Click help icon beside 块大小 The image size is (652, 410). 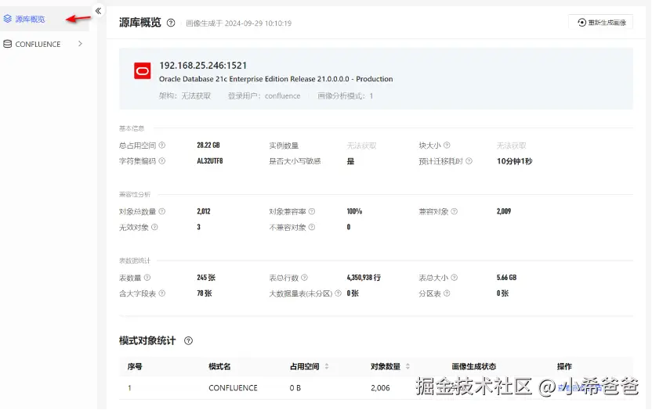tap(447, 146)
